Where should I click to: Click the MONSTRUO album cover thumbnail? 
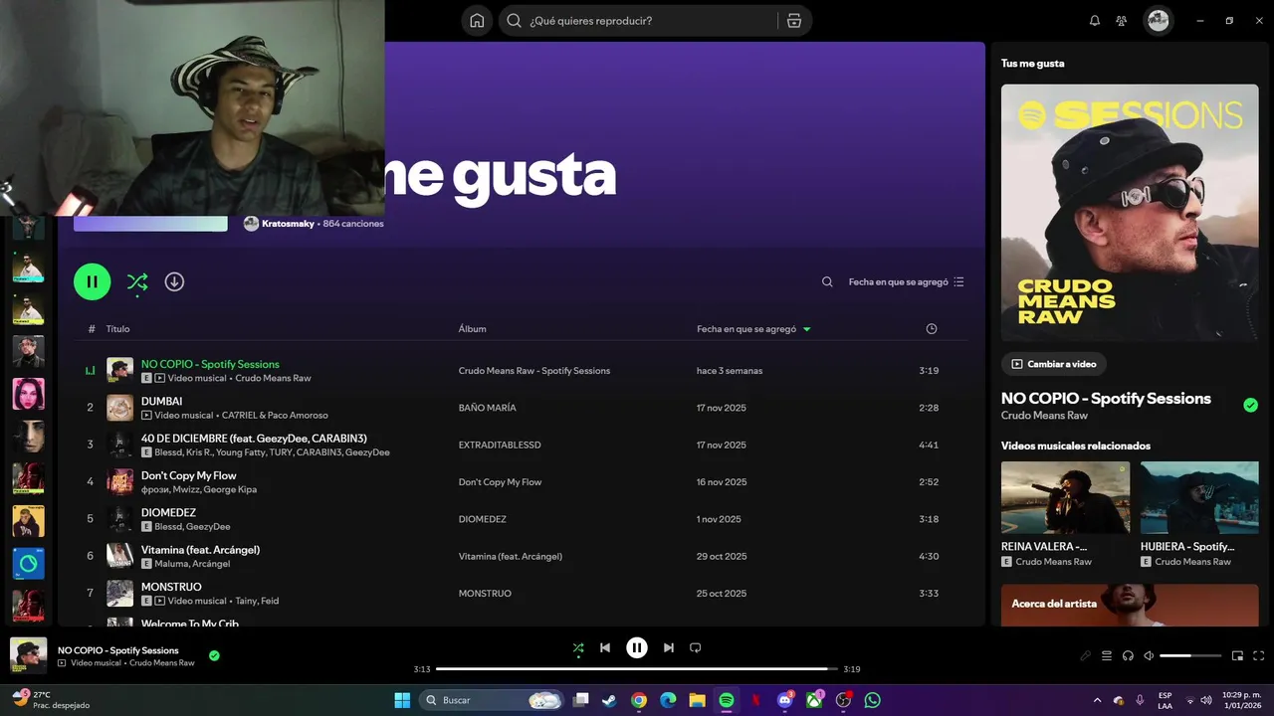point(119,594)
